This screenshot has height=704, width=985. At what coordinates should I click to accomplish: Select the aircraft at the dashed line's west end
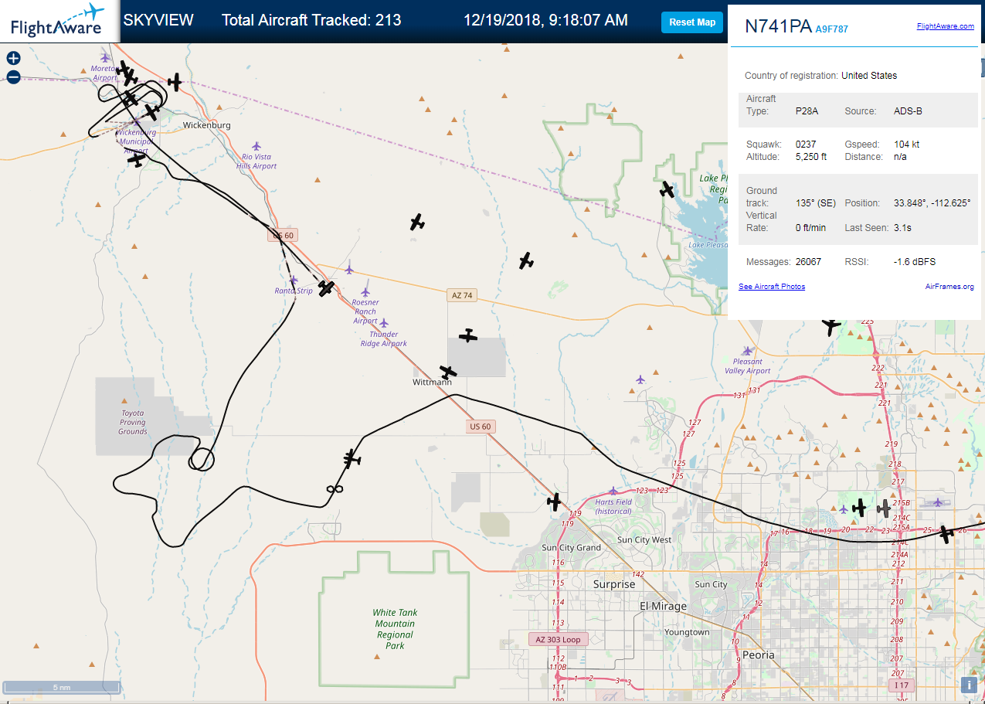[175, 82]
